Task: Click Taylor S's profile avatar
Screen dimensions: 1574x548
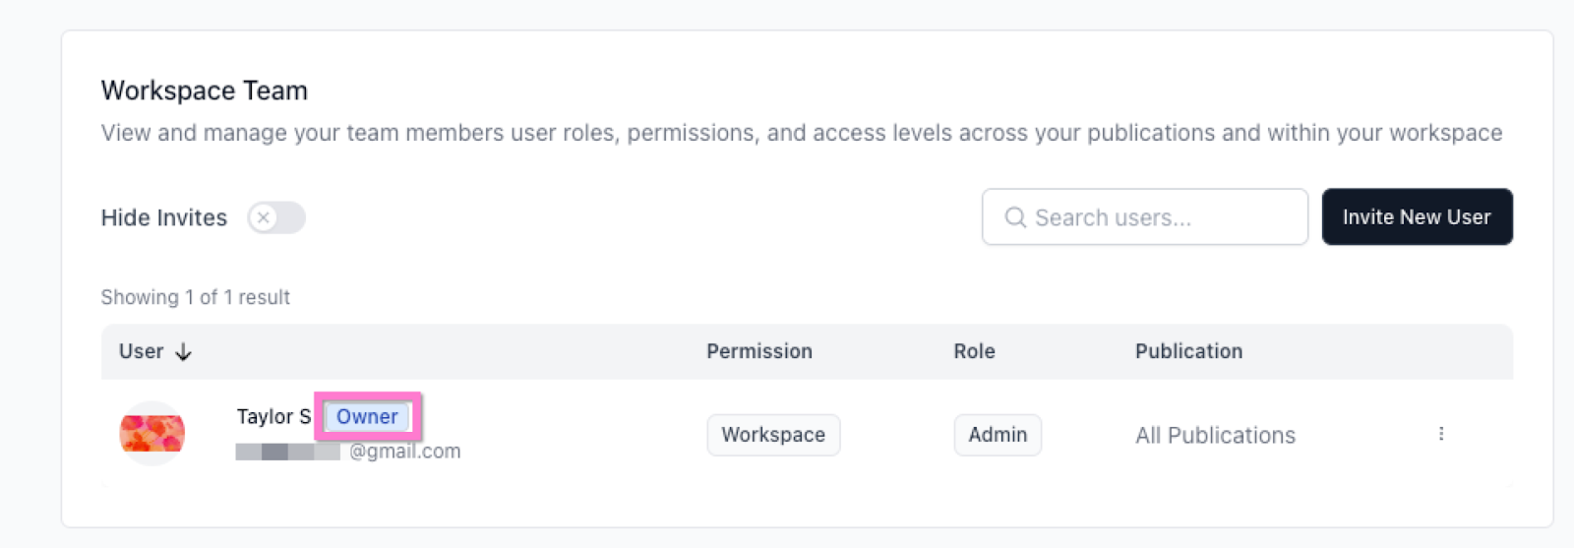Action: [152, 434]
